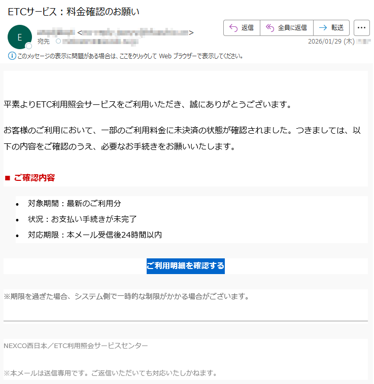Viewport: 374px width, 384px height.
Task: Open the more actions ellipsis menu
Action: pyautogui.click(x=361, y=28)
